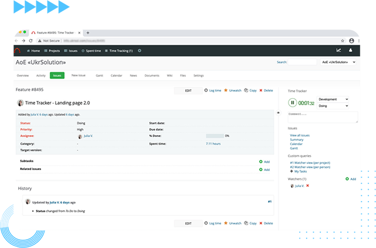Click the Unwatch star icon at top

click(226, 91)
